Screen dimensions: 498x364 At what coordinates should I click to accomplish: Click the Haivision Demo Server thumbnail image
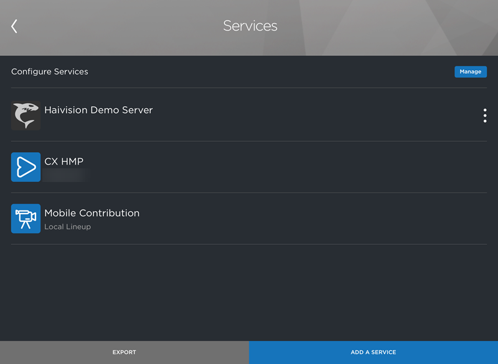pos(26,115)
